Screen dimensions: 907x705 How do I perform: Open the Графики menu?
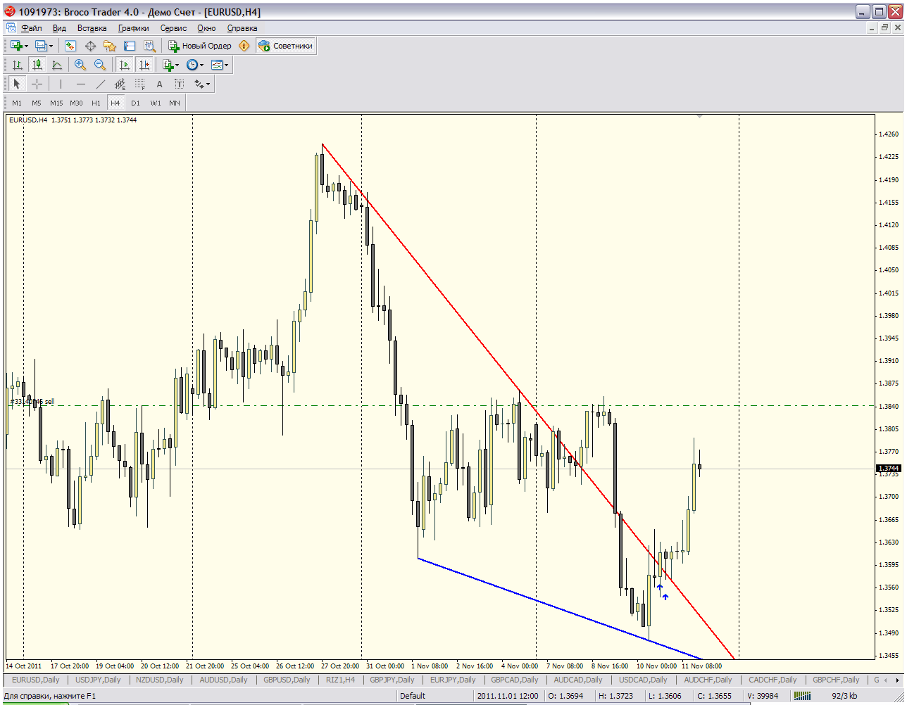click(x=134, y=28)
